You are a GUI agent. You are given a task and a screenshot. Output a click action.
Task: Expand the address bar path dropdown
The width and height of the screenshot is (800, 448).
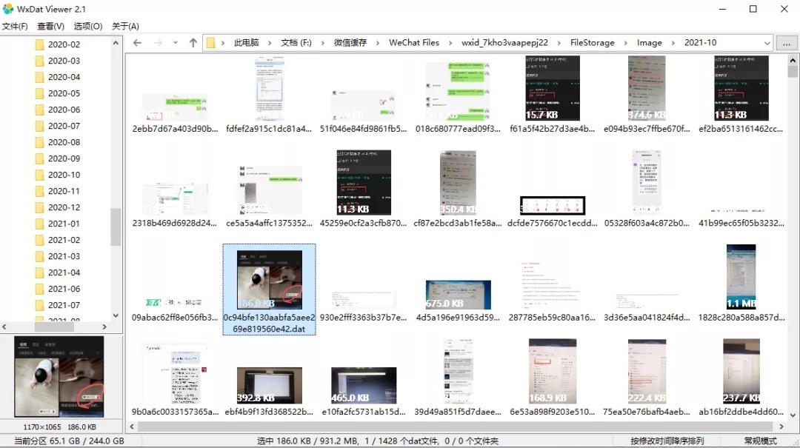click(765, 43)
